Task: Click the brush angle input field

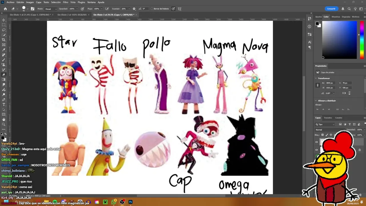Action: [145, 9]
